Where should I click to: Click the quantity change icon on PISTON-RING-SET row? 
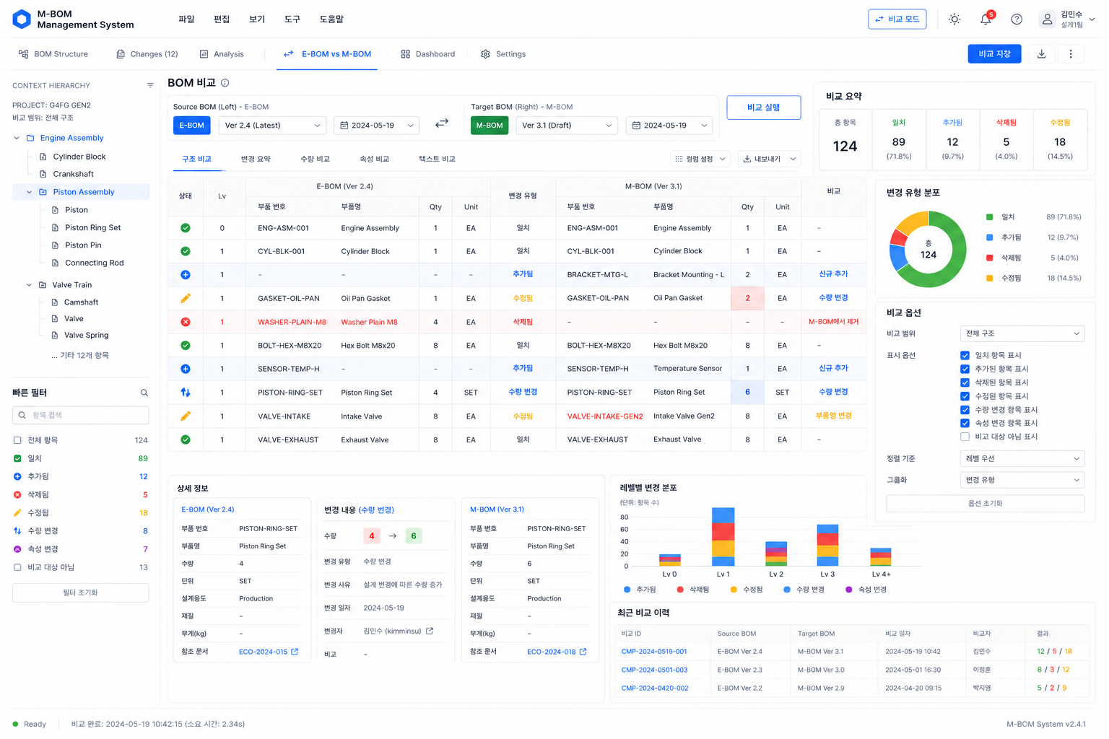(x=186, y=393)
